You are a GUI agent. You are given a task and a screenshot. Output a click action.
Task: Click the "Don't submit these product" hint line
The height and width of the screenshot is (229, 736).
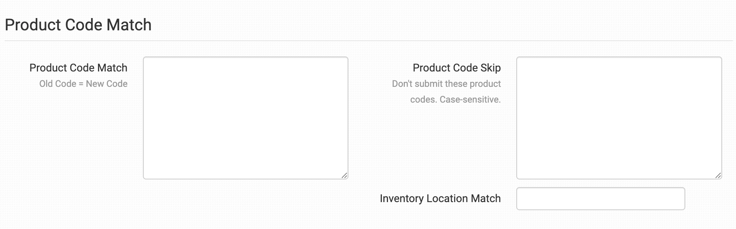click(x=446, y=84)
